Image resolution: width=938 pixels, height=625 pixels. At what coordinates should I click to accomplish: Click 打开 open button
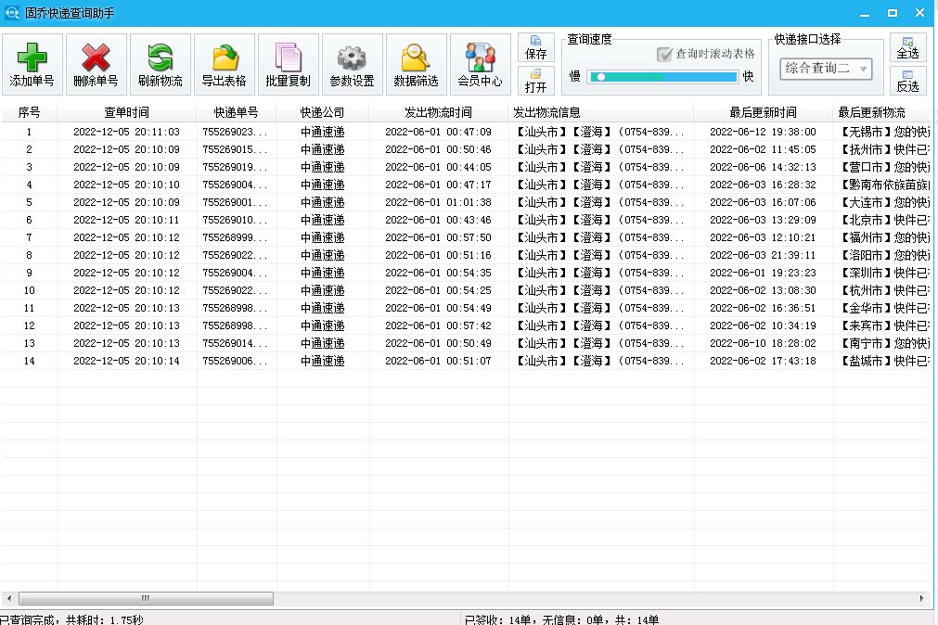[536, 81]
